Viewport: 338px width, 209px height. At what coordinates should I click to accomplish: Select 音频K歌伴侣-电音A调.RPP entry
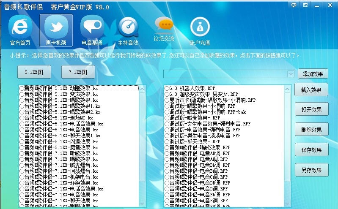coord(196,159)
